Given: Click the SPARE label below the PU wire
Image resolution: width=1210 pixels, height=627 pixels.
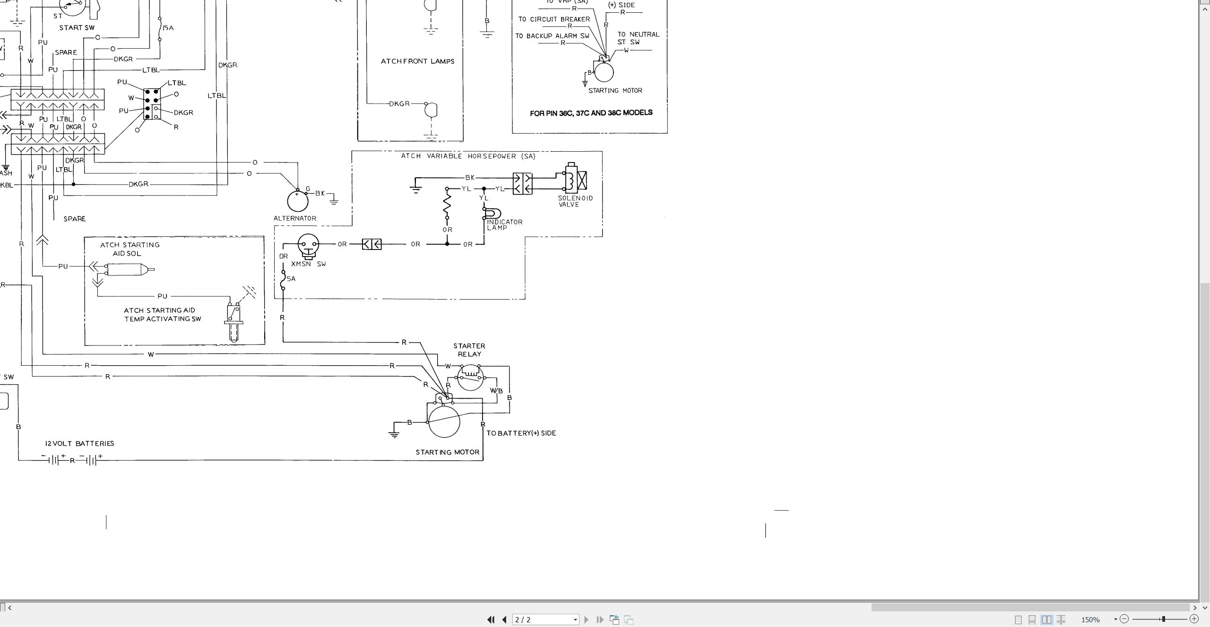Looking at the screenshot, I should tap(75, 219).
